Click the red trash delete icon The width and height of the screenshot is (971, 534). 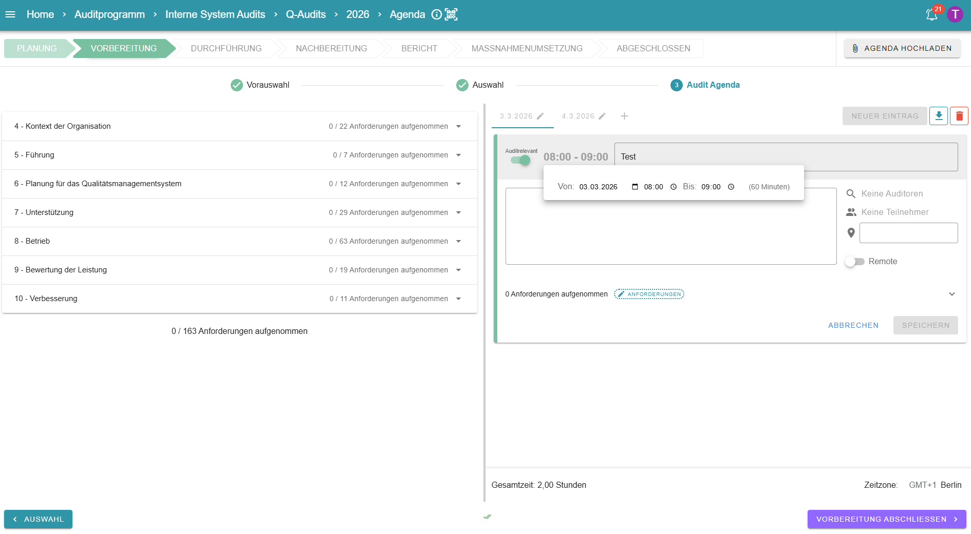click(959, 116)
